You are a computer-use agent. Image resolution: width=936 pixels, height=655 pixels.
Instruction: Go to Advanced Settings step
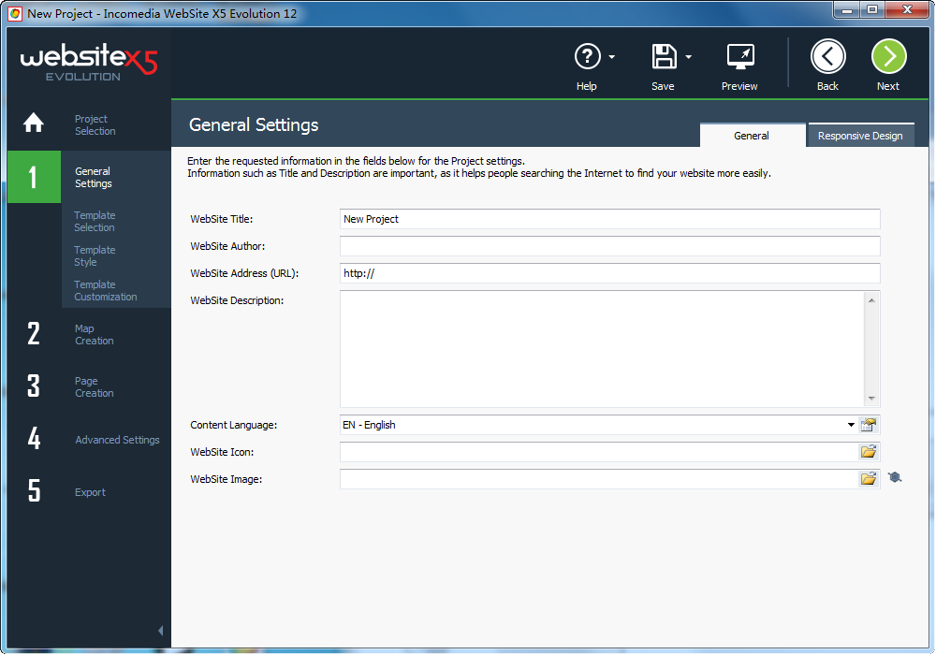(x=117, y=440)
